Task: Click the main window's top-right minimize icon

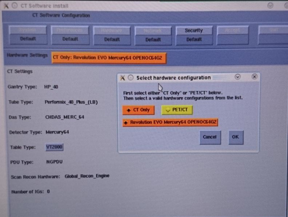Action: pos(271,5)
